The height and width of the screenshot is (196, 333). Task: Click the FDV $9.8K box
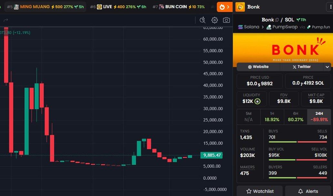point(284,99)
